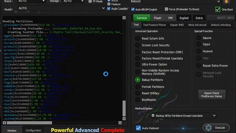The width and height of the screenshot is (236, 133).
Task: Open the Flash tab
Action: 157,18
